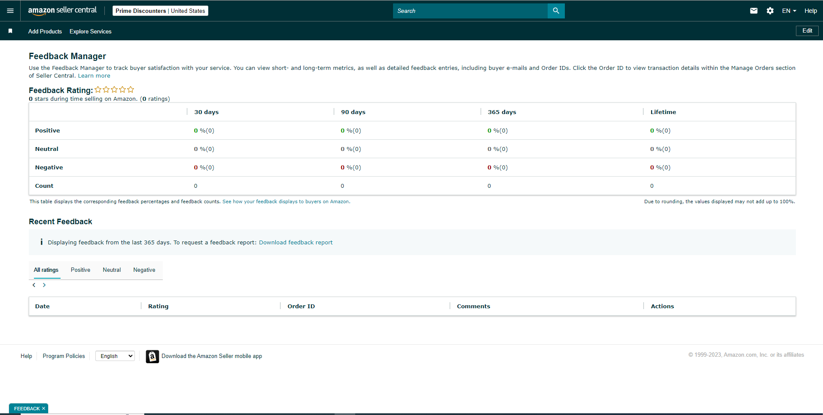The height and width of the screenshot is (415, 823).
Task: Click into the Search input field
Action: [x=470, y=11]
